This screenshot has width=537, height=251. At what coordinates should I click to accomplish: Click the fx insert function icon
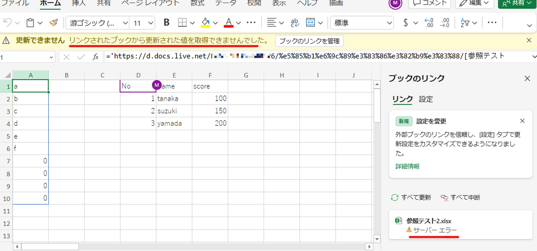(x=95, y=57)
